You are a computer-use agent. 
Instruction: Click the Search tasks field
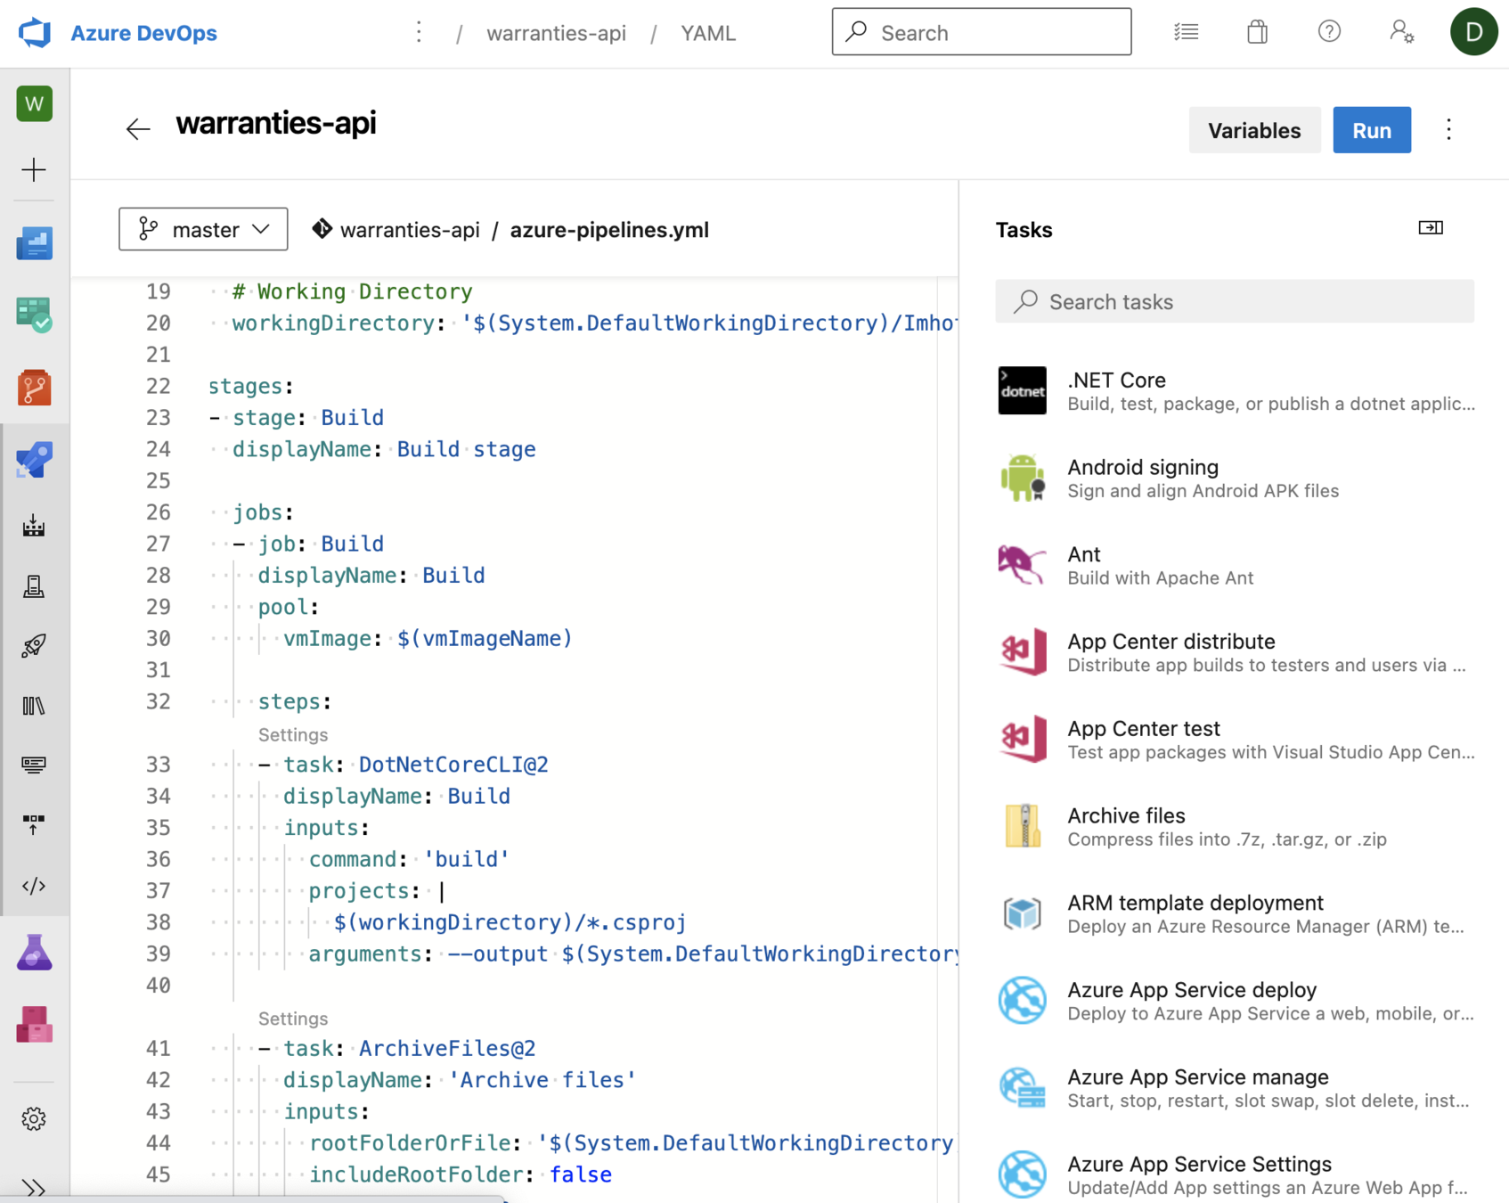[1235, 301]
